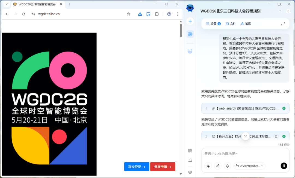Click conversation title WGDC26北京三日科技大会行程规划
Image resolution: width=295 pixels, height=178 pixels.
[x=231, y=11]
